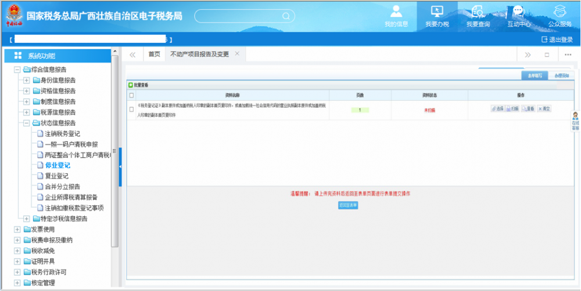The width and height of the screenshot is (581, 291).
Task: Click 扫描 to scan the document
Action: point(512,109)
